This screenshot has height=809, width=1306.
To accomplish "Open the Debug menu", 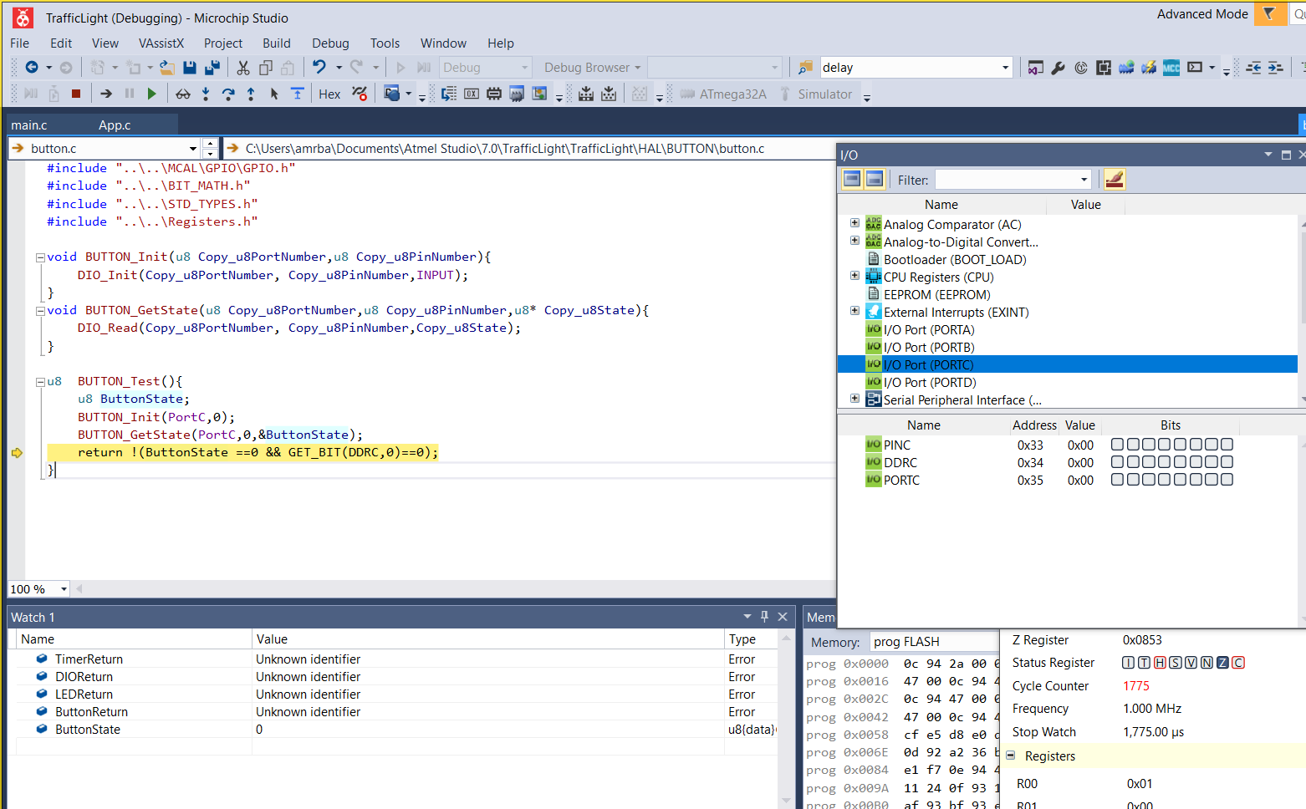I will (330, 43).
